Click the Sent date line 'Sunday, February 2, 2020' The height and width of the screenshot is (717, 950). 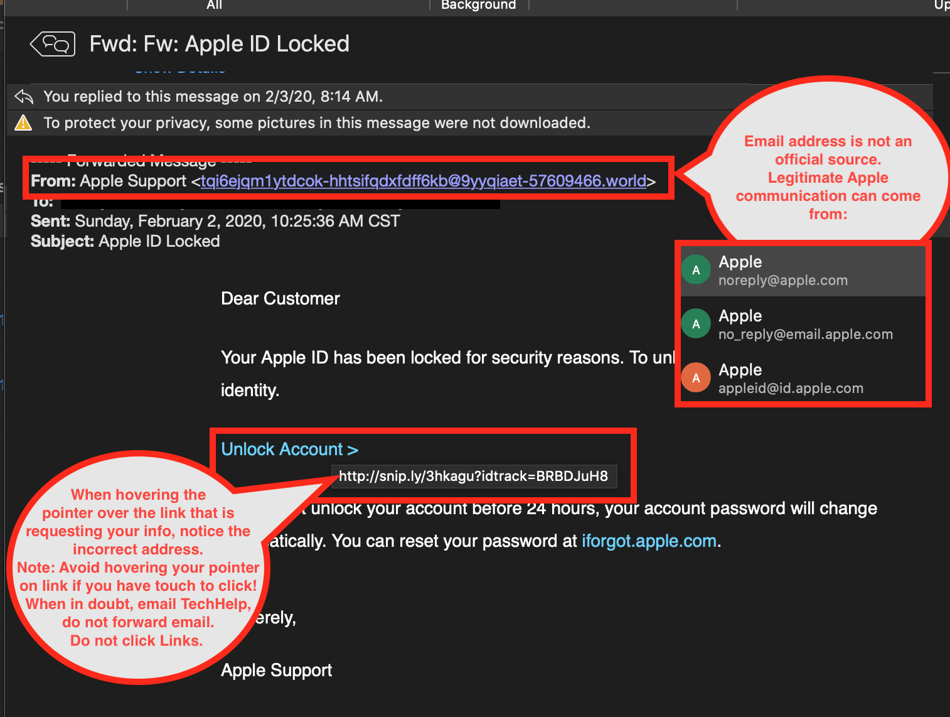pyautogui.click(x=215, y=221)
